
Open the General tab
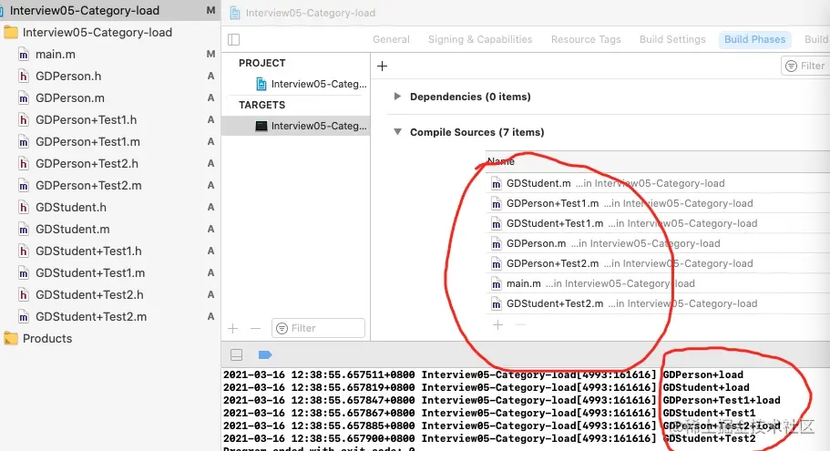click(x=391, y=39)
